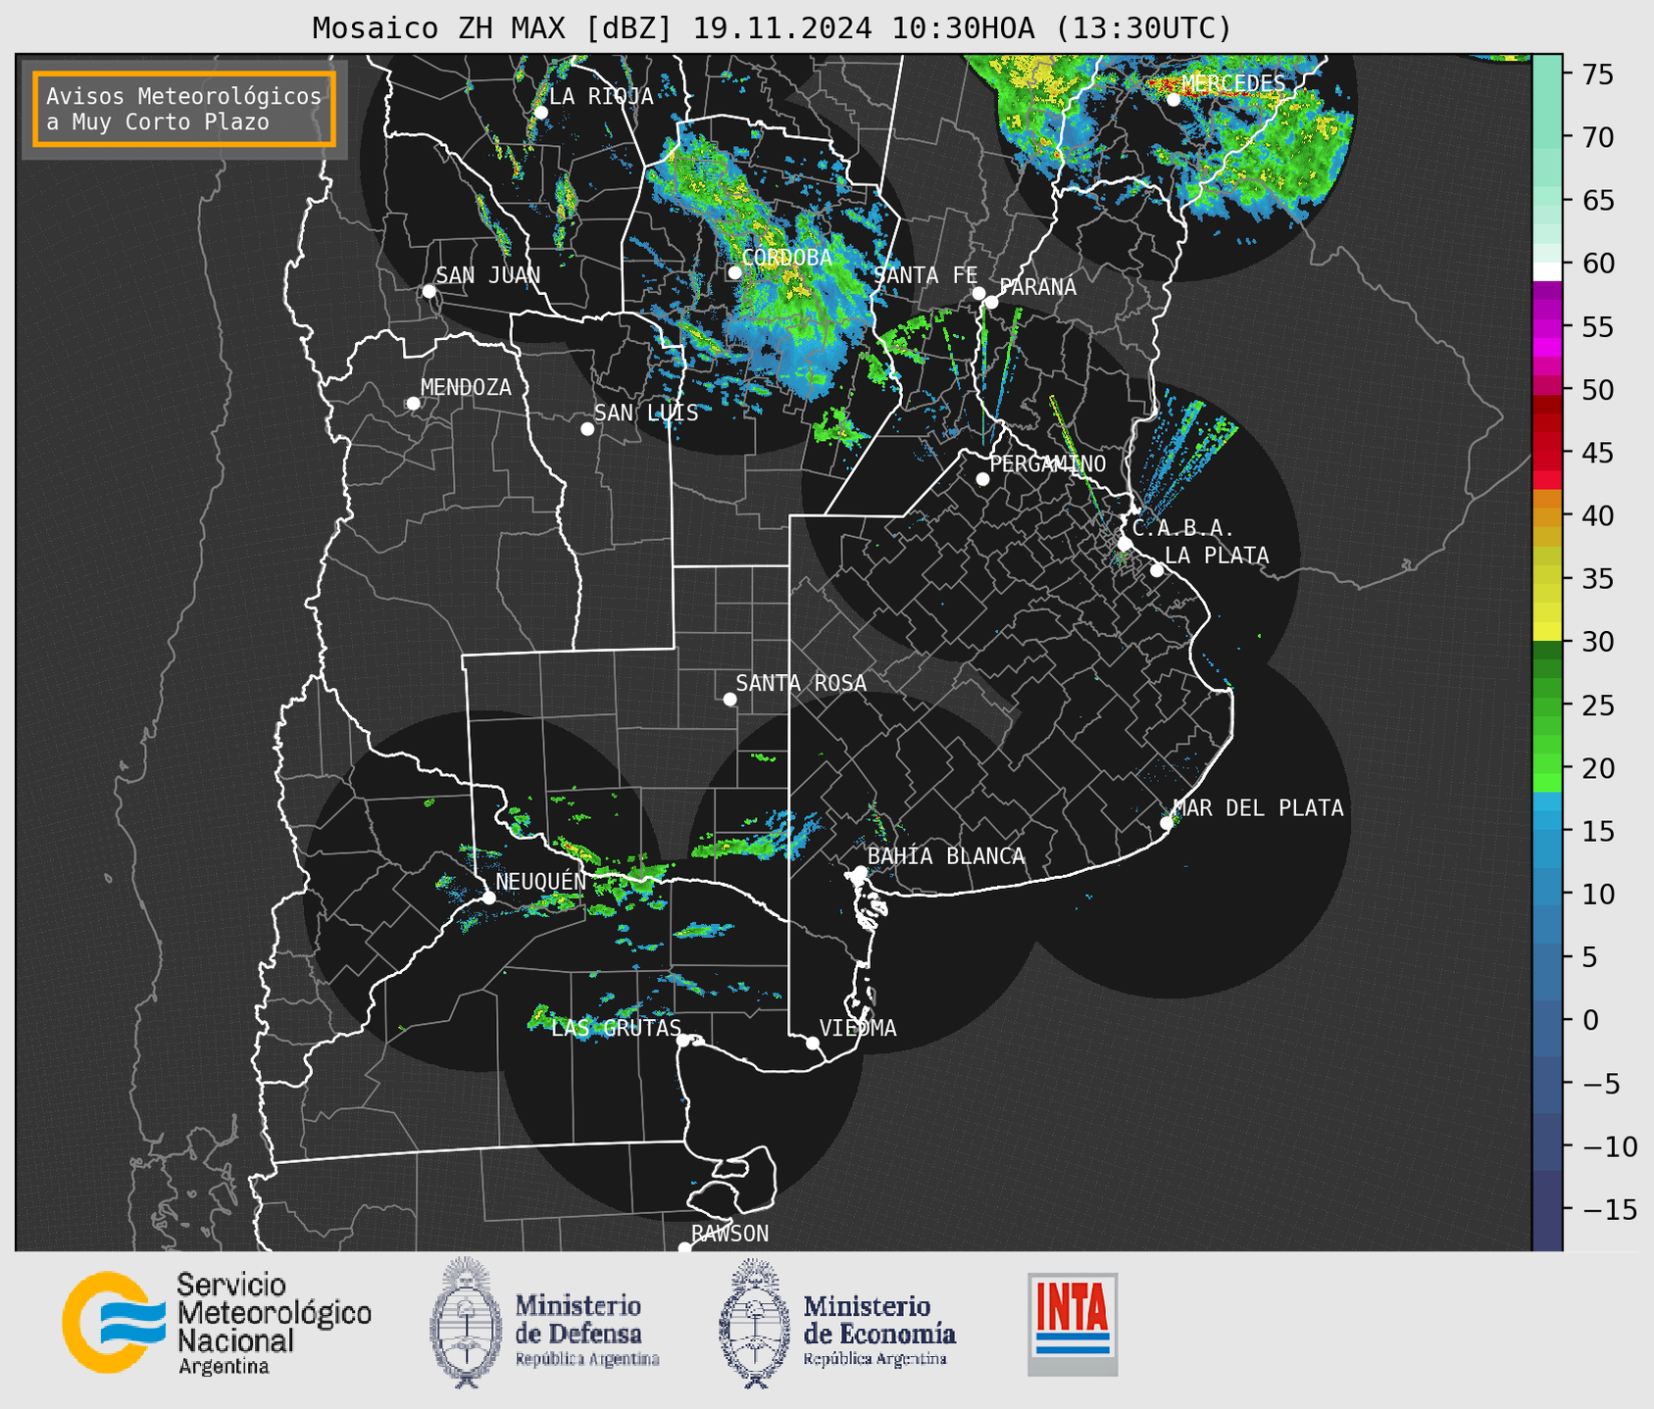Click the CORDOBA label text

786,258
